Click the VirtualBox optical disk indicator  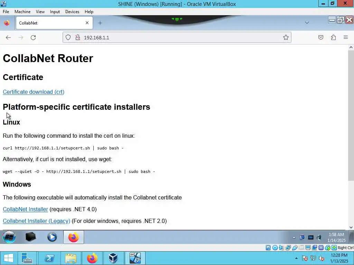tap(275, 248)
